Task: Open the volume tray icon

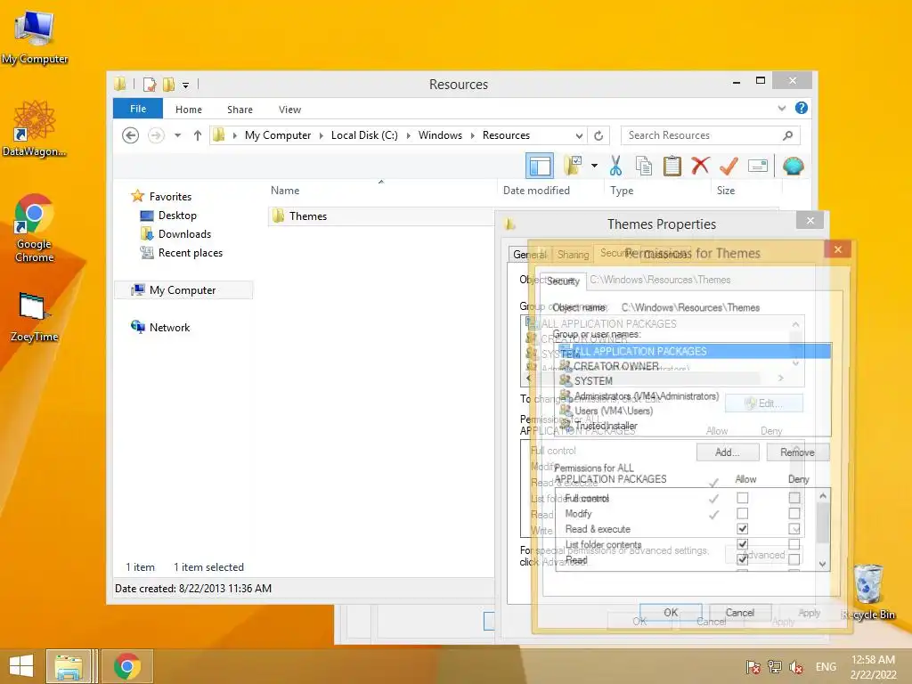Action: coord(795,667)
